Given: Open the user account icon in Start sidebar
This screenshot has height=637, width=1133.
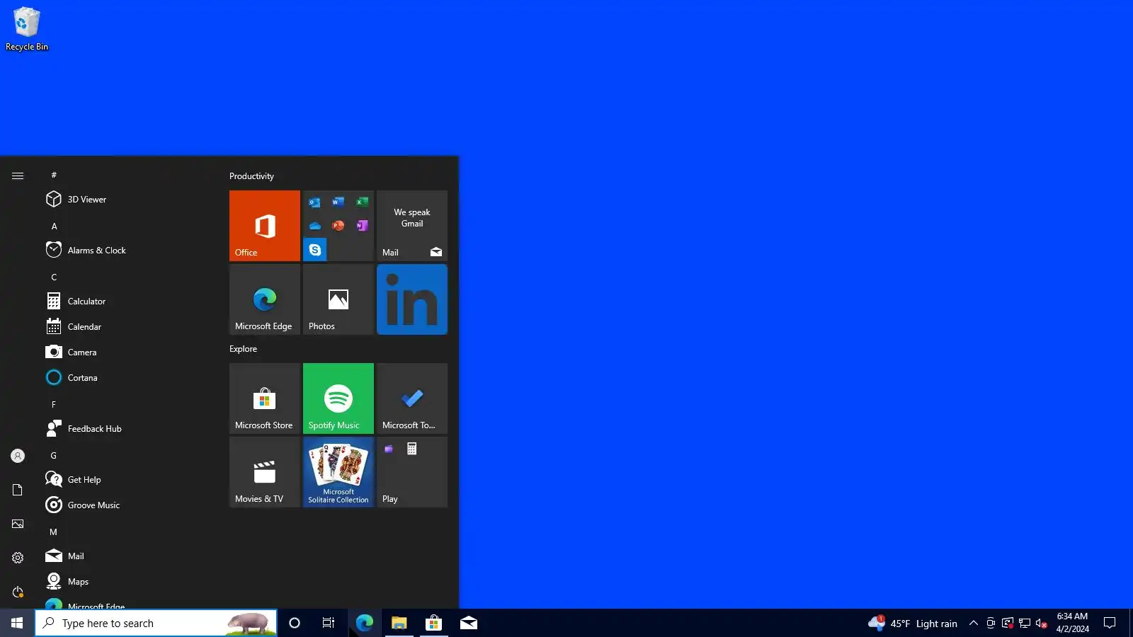Looking at the screenshot, I should [18, 456].
